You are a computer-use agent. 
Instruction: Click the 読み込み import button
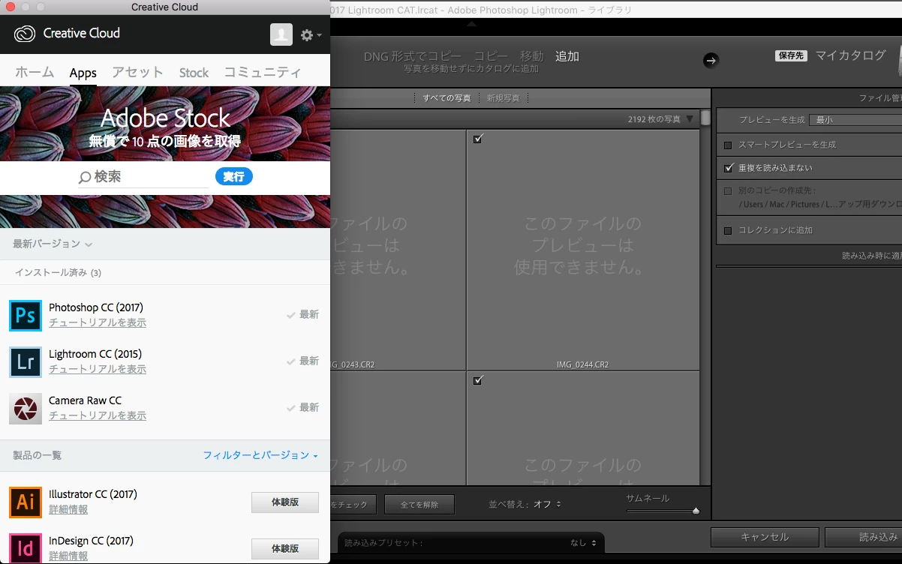click(x=863, y=537)
